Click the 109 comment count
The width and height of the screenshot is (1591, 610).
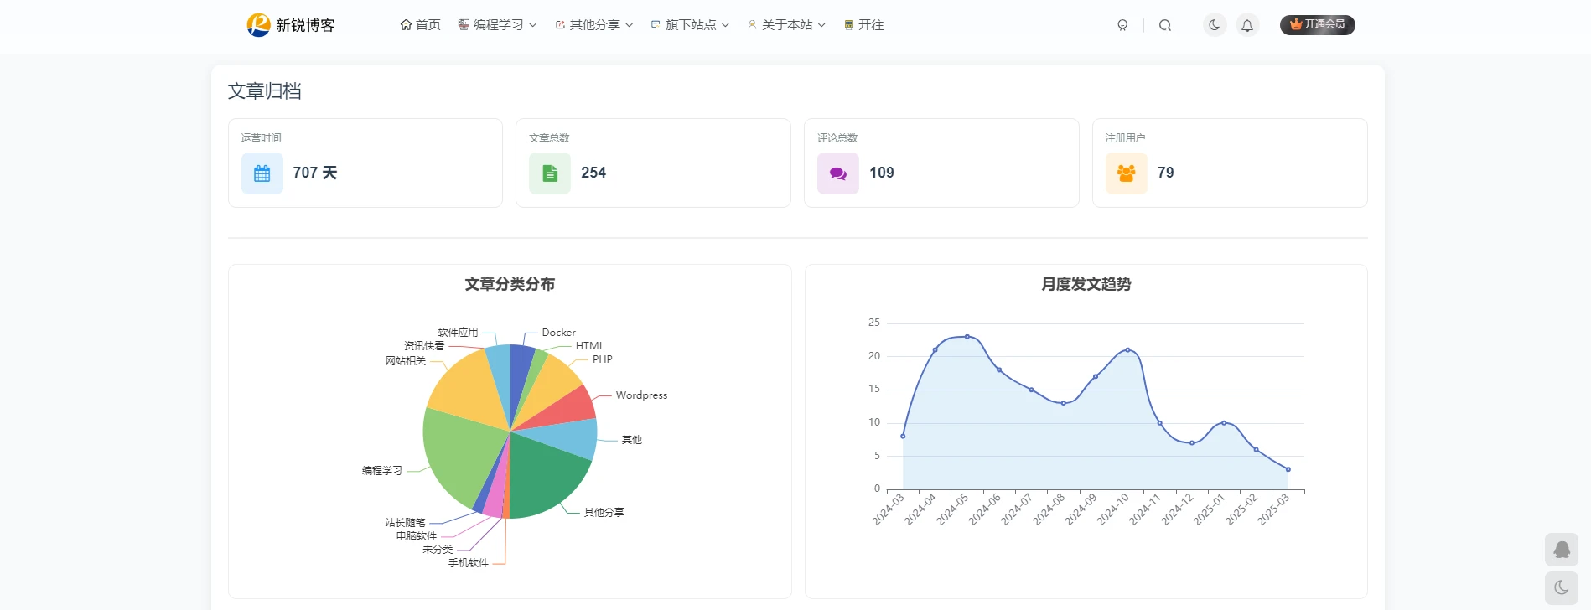coord(882,173)
